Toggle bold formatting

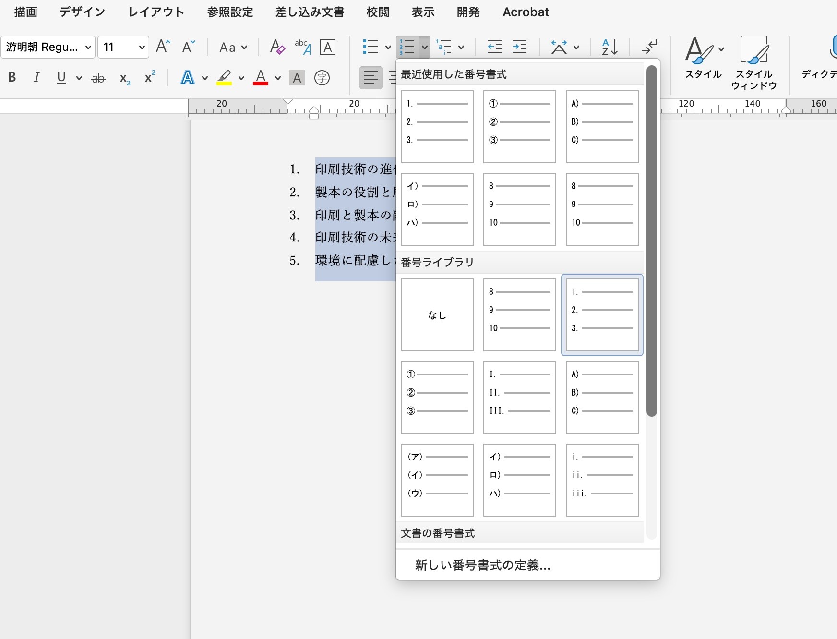coord(12,77)
